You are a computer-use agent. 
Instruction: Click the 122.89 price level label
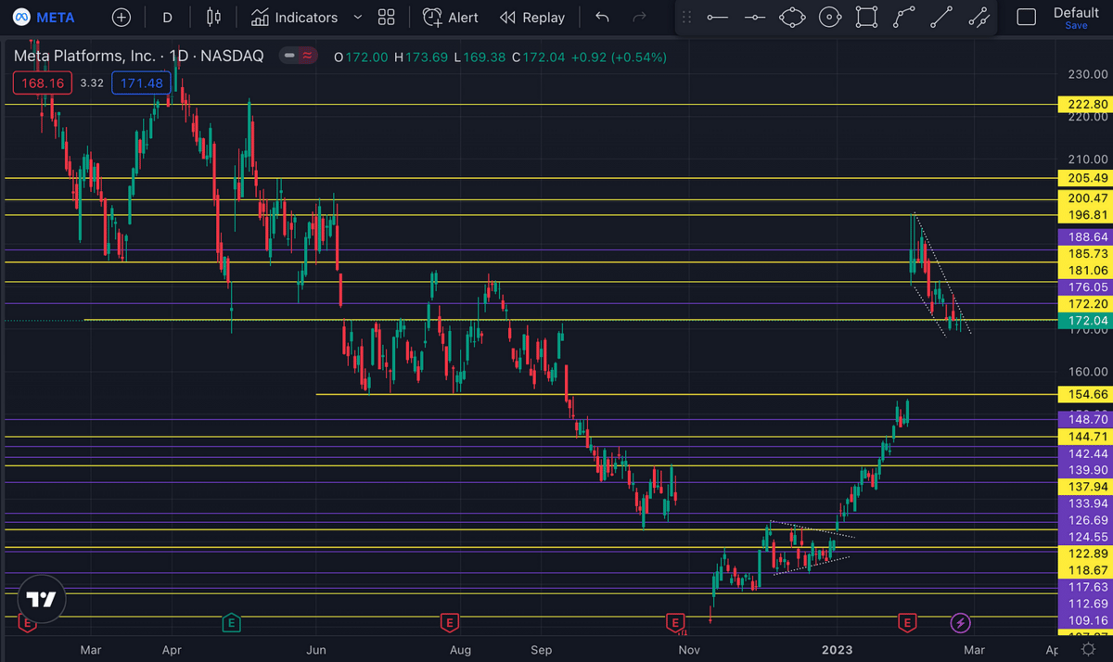point(1085,554)
